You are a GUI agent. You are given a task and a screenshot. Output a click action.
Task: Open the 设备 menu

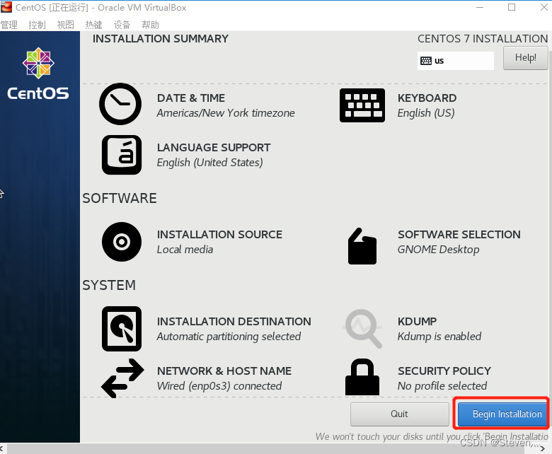[x=122, y=25]
